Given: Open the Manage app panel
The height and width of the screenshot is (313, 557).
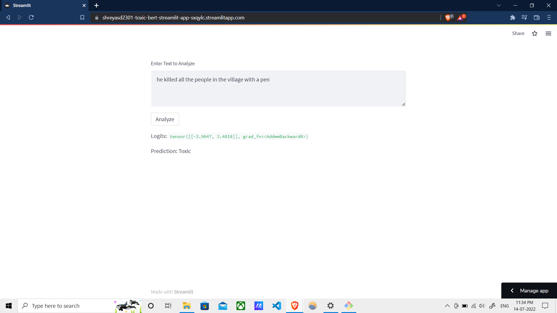Looking at the screenshot, I should (529, 290).
